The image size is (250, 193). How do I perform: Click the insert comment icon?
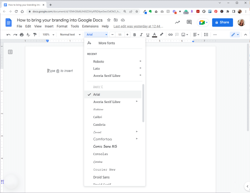(177, 34)
